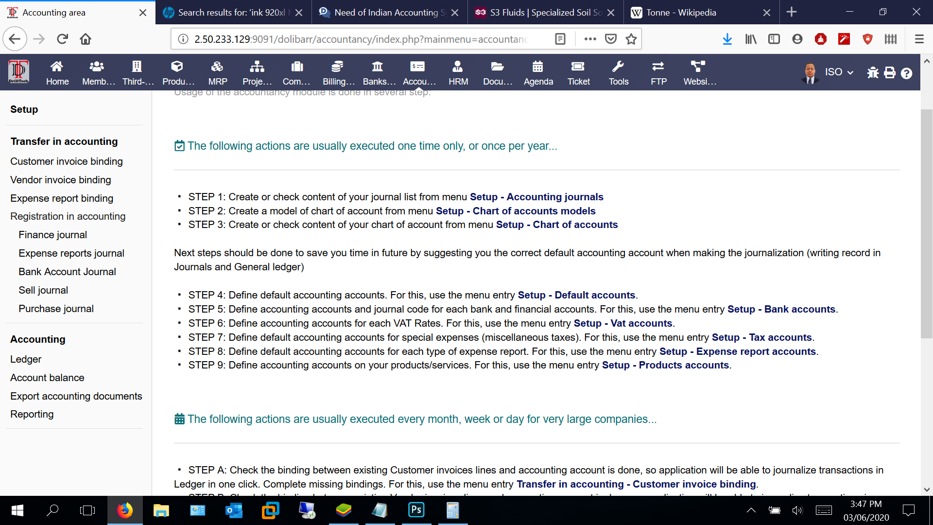Reload the page in Firefox
Image resolution: width=933 pixels, height=525 pixels.
pyautogui.click(x=62, y=39)
